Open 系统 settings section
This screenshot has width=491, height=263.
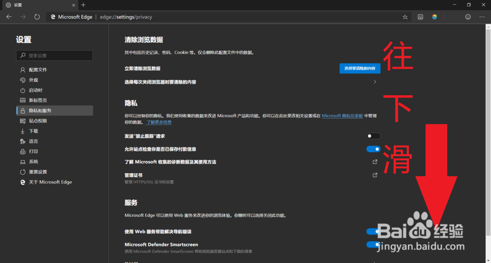point(55,162)
